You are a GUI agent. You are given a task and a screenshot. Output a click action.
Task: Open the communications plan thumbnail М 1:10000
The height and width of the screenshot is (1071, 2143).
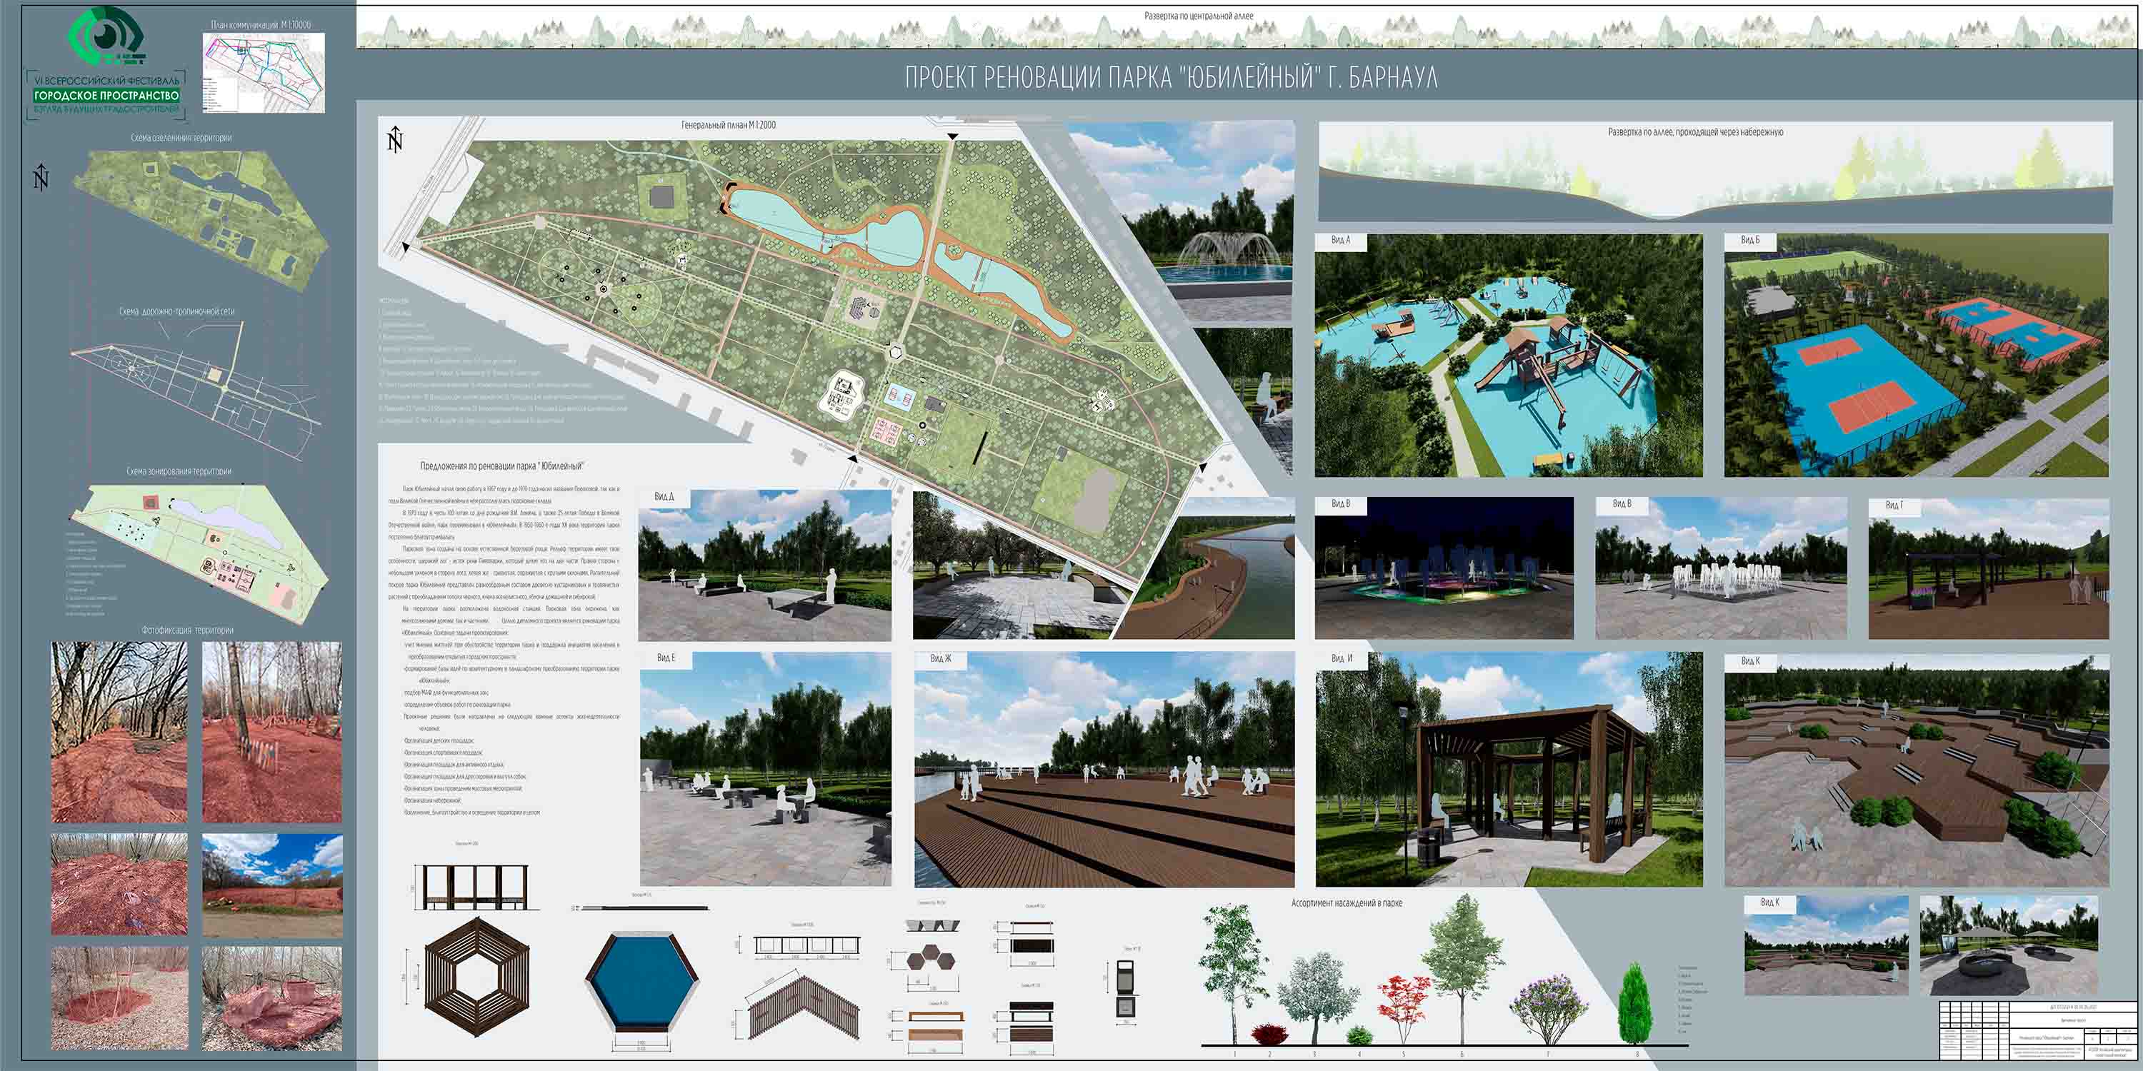click(264, 73)
